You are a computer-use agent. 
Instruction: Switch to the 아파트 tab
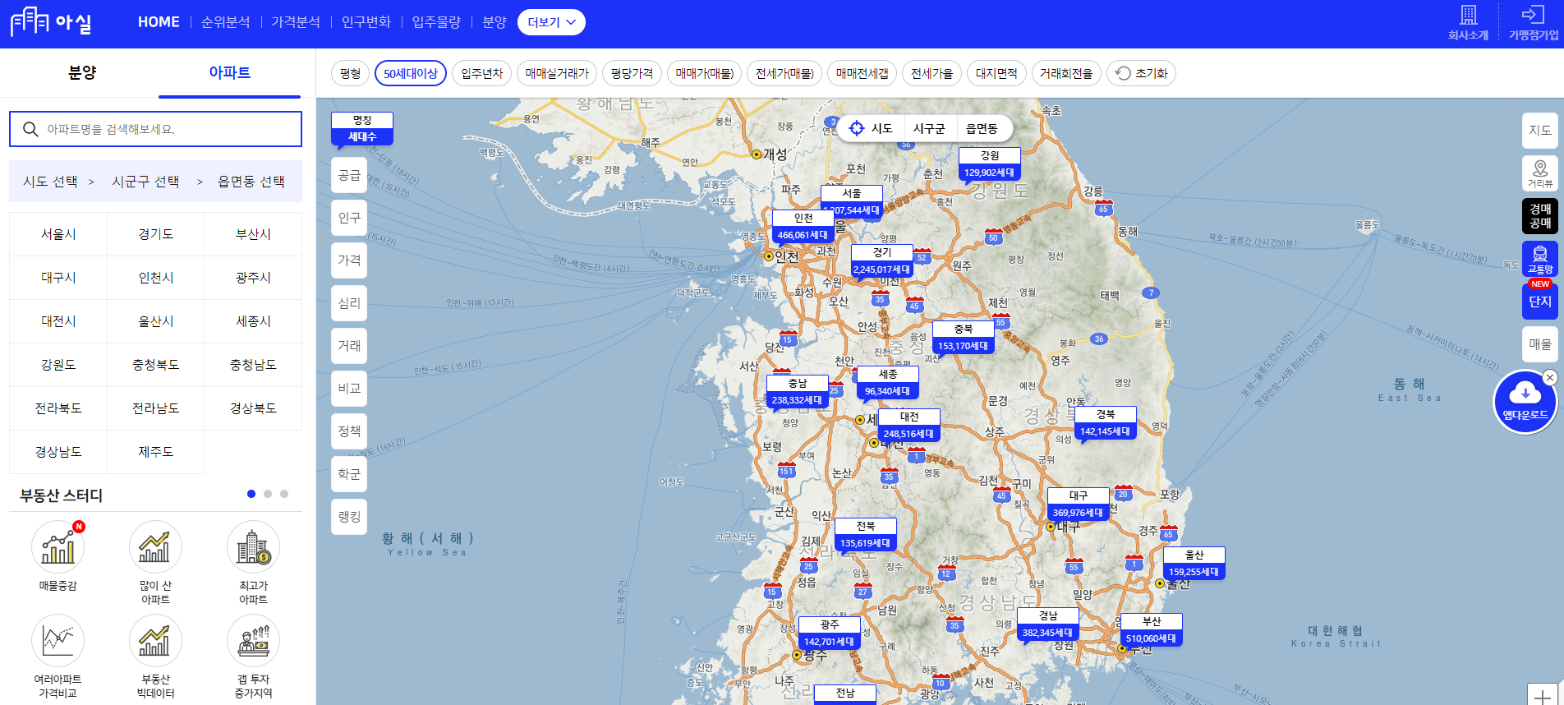[x=229, y=72]
